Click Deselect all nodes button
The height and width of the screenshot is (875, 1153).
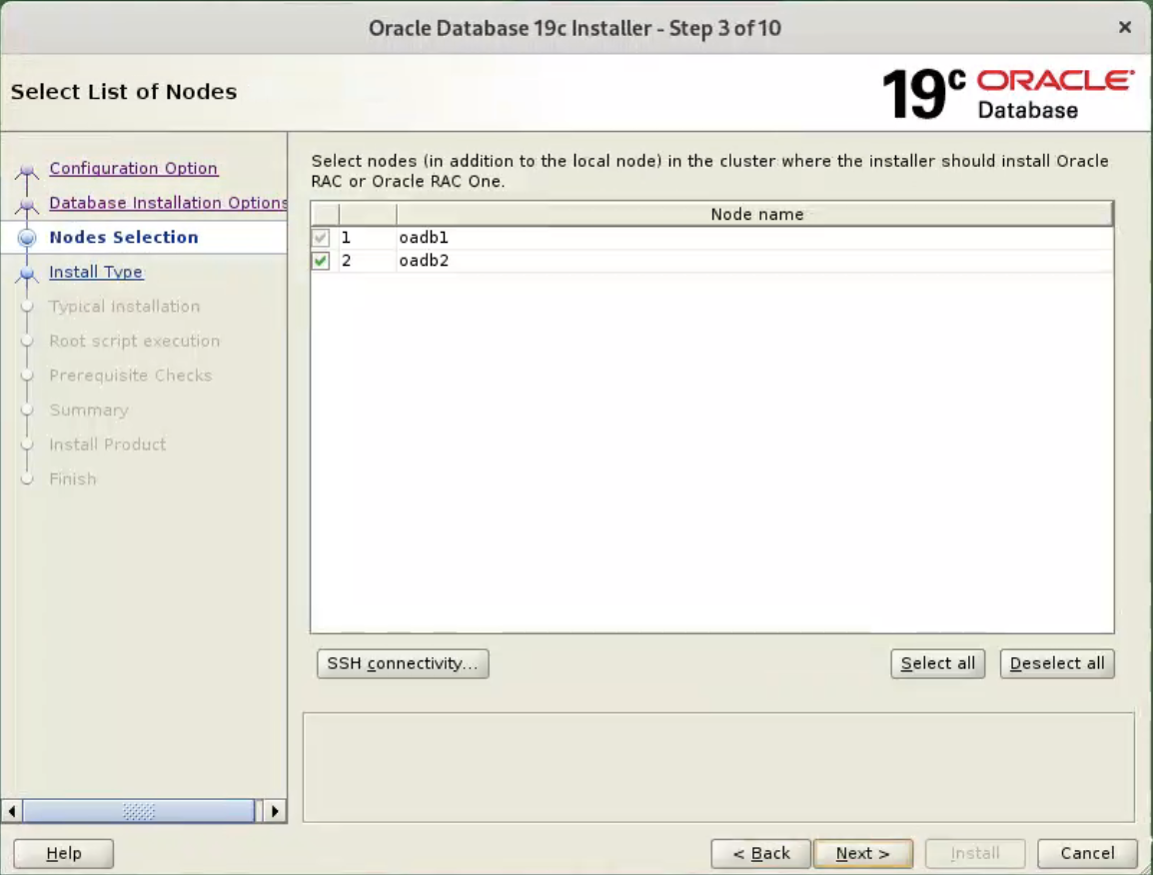click(x=1057, y=663)
